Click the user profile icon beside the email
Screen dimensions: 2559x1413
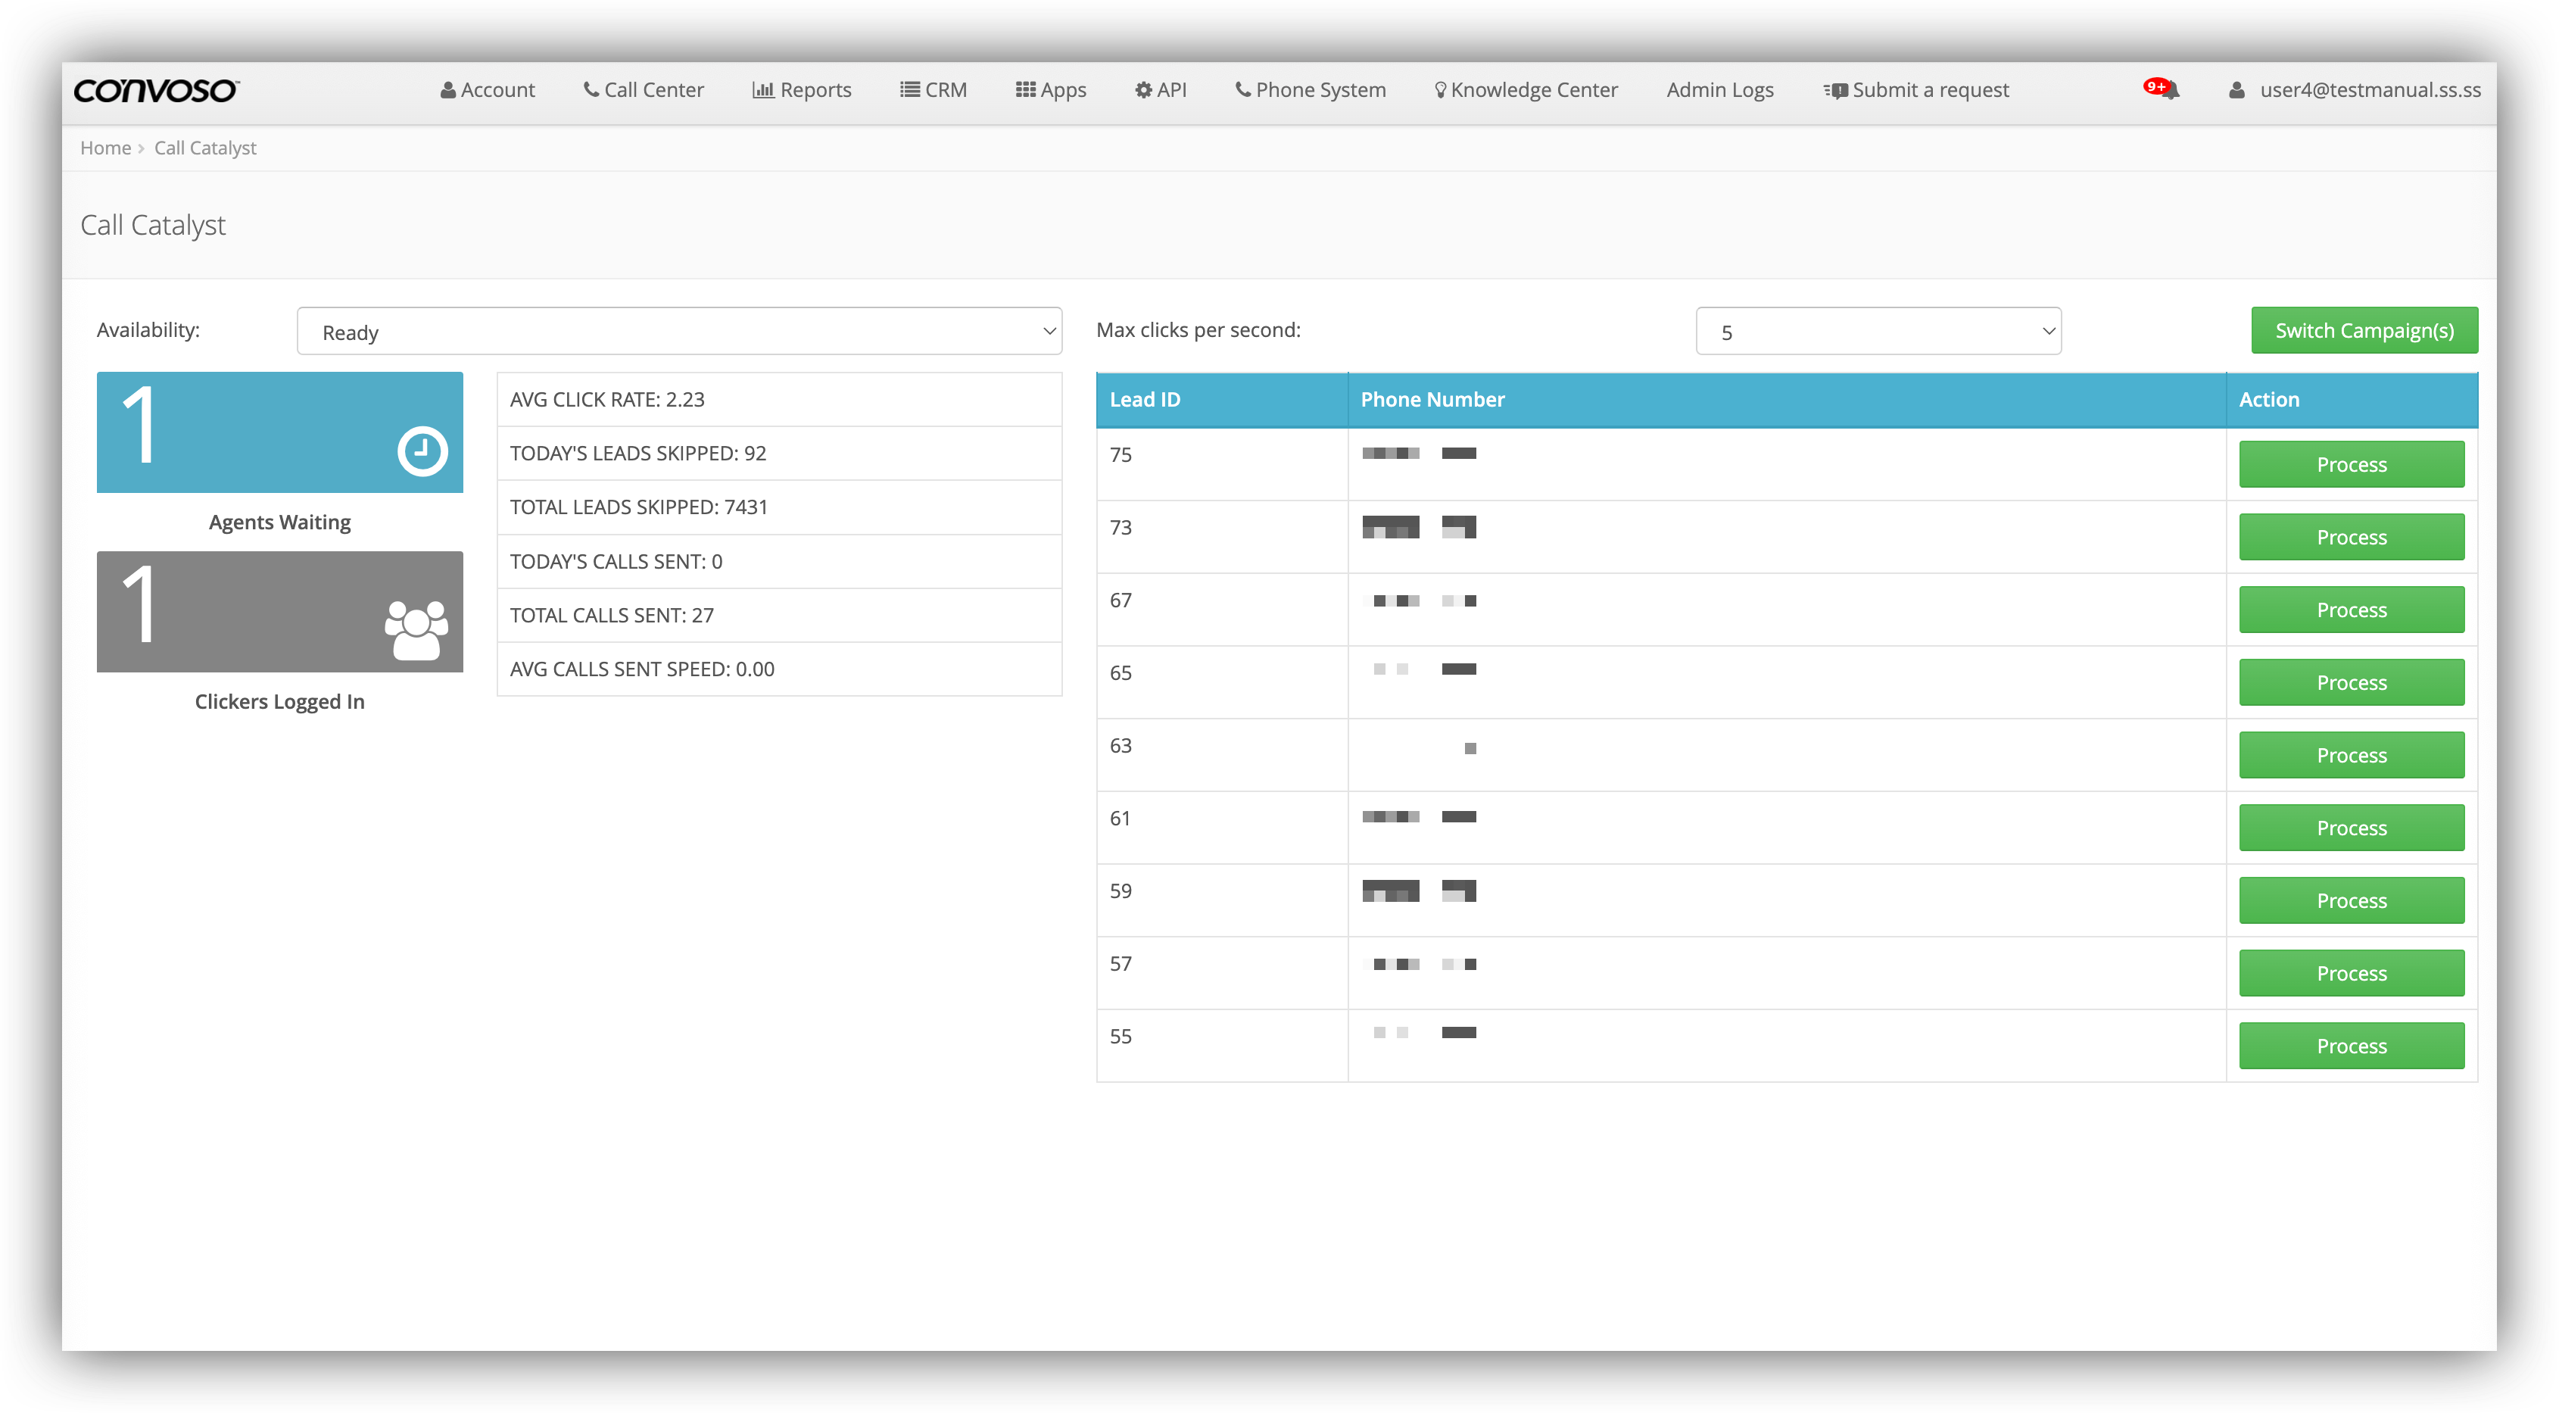coord(2236,90)
